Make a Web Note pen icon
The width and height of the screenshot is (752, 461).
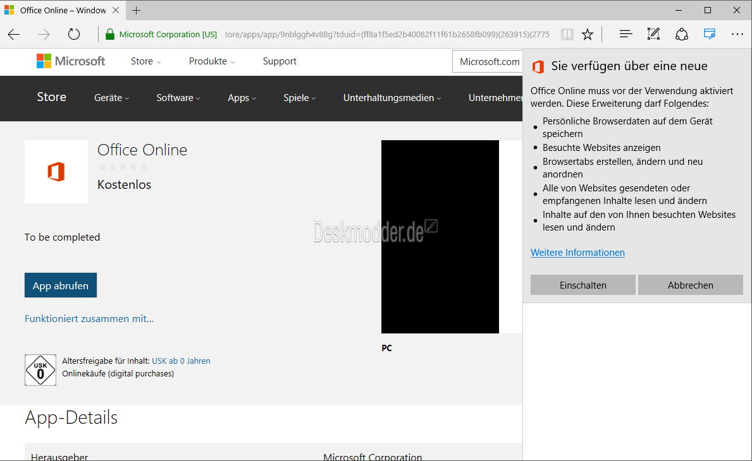click(653, 34)
